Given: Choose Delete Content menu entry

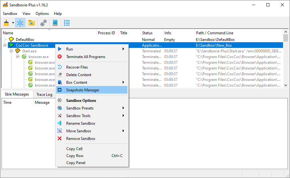Looking at the screenshot, I should point(92,75).
